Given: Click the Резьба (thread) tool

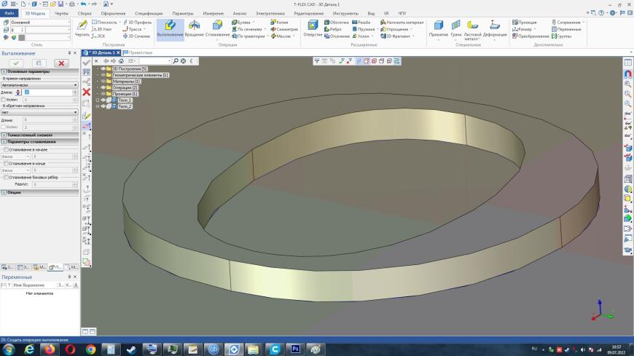Looking at the screenshot, I should (x=361, y=23).
